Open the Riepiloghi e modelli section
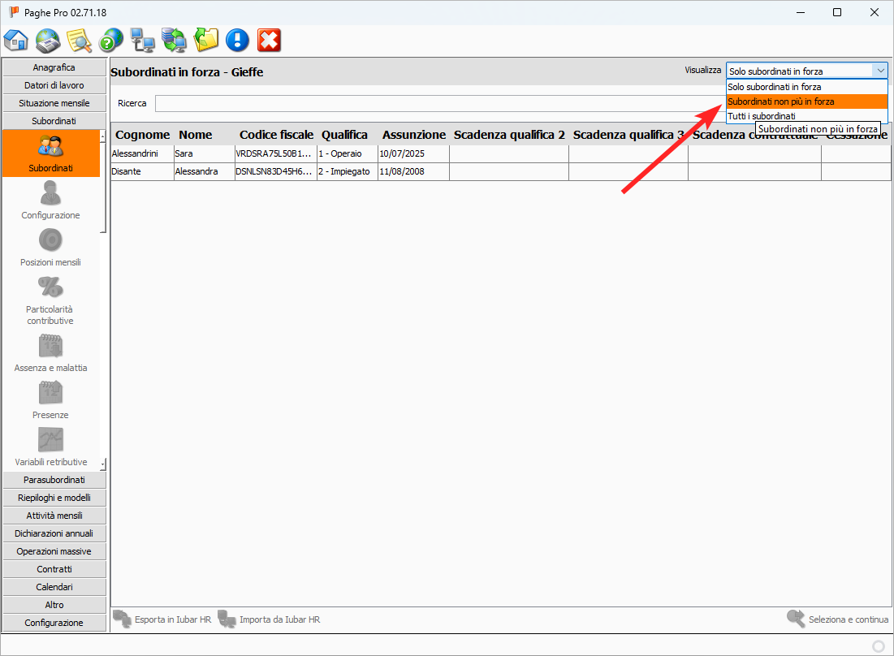The width and height of the screenshot is (894, 656). (54, 498)
